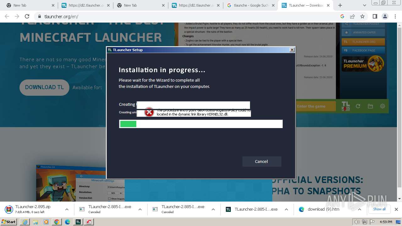Bookmark this page with the star

[x=362, y=16]
